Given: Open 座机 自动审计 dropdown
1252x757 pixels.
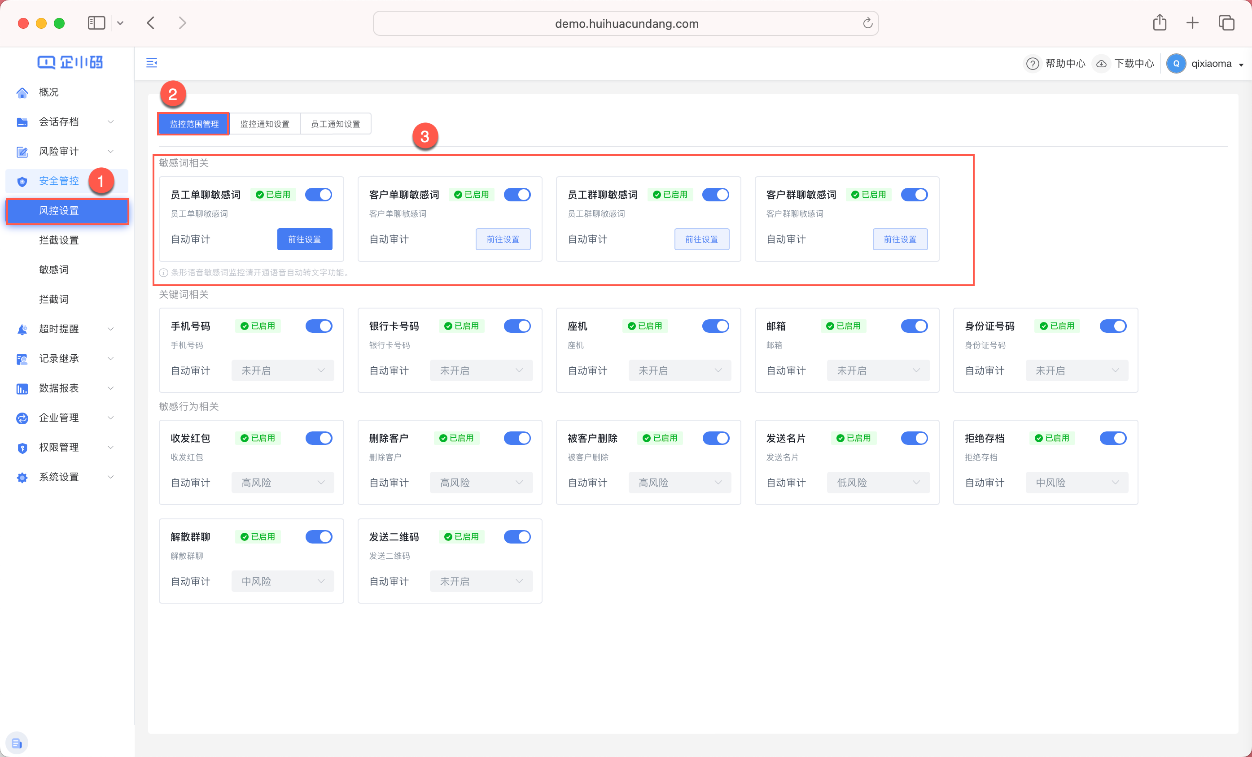Looking at the screenshot, I should (x=679, y=370).
